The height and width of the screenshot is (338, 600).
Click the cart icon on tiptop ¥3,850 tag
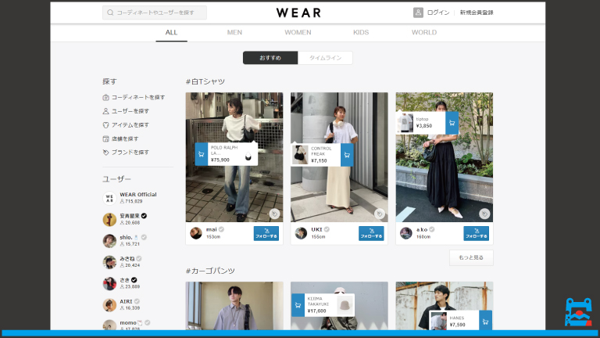(452, 123)
